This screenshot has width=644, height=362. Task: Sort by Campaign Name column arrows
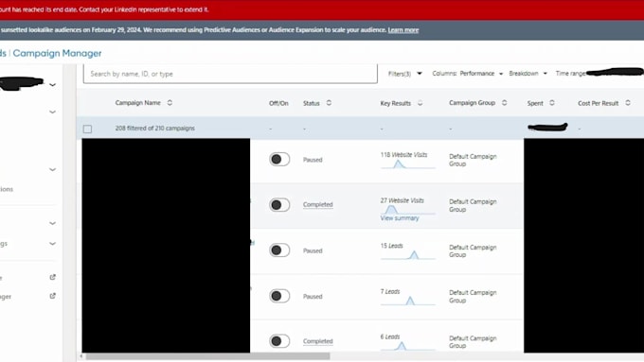point(170,102)
